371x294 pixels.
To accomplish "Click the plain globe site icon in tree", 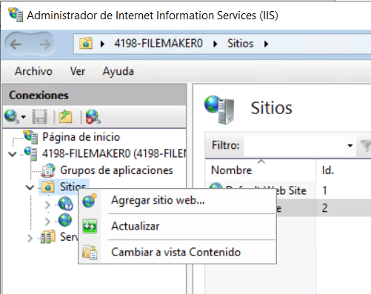I will [65, 220].
